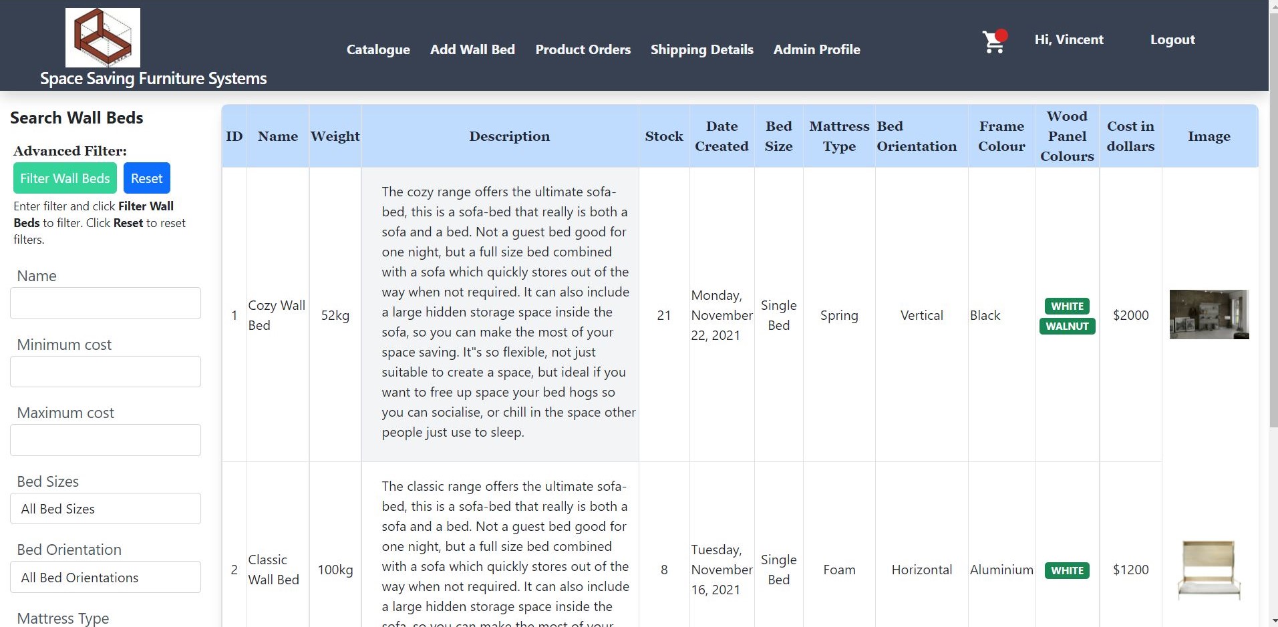
Task: Click the Frame Colour column header
Action: [x=1001, y=136]
